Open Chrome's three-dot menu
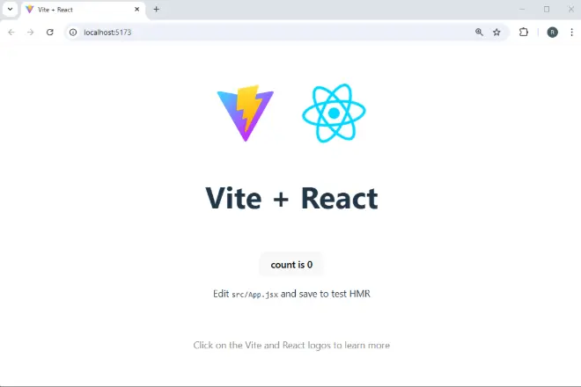The width and height of the screenshot is (581, 387). click(571, 33)
